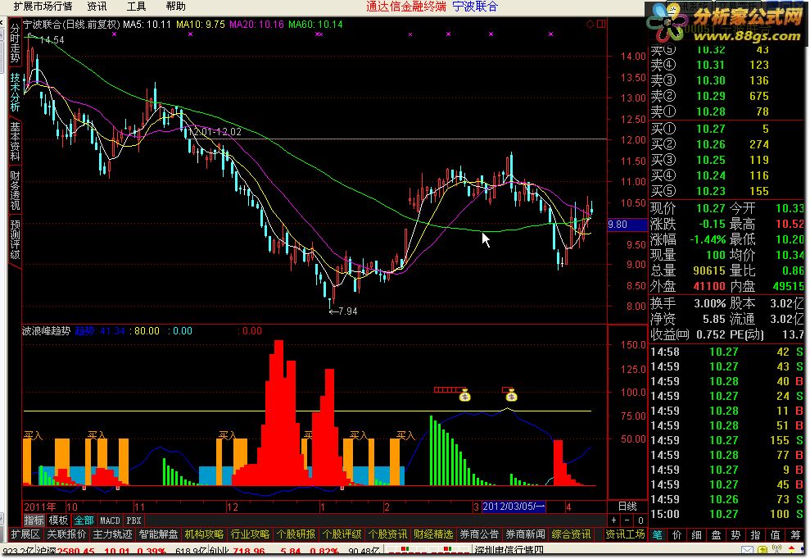Click the red split-panel icon above the chart
Screen dimensions: 810x559
click(601, 24)
